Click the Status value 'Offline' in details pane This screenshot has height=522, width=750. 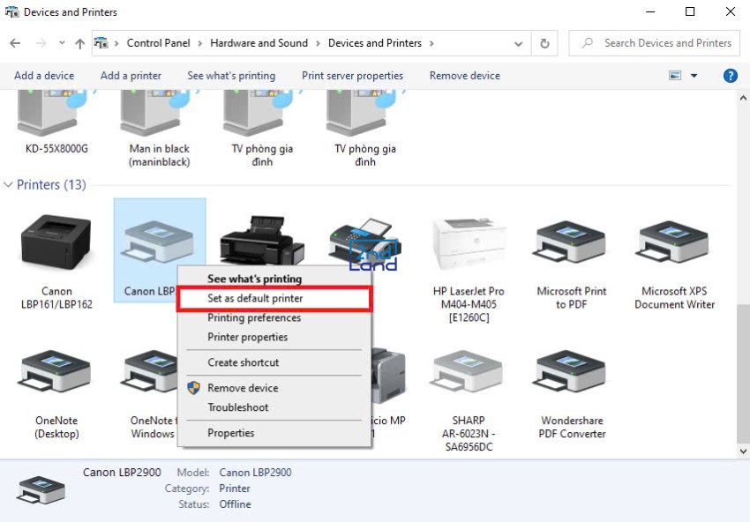[235, 504]
